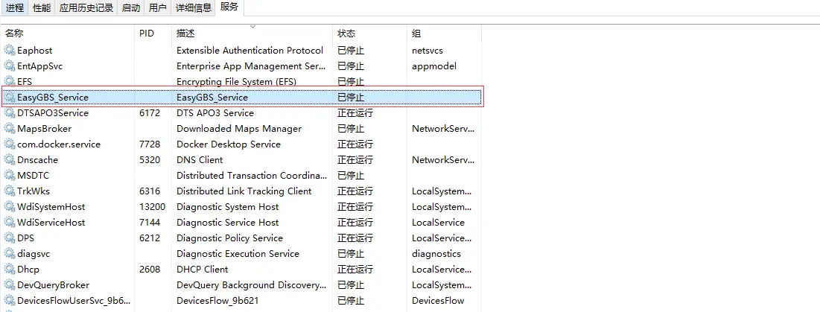Open the 性能 tab
Viewport: 820px width, 312px height.
pos(42,8)
